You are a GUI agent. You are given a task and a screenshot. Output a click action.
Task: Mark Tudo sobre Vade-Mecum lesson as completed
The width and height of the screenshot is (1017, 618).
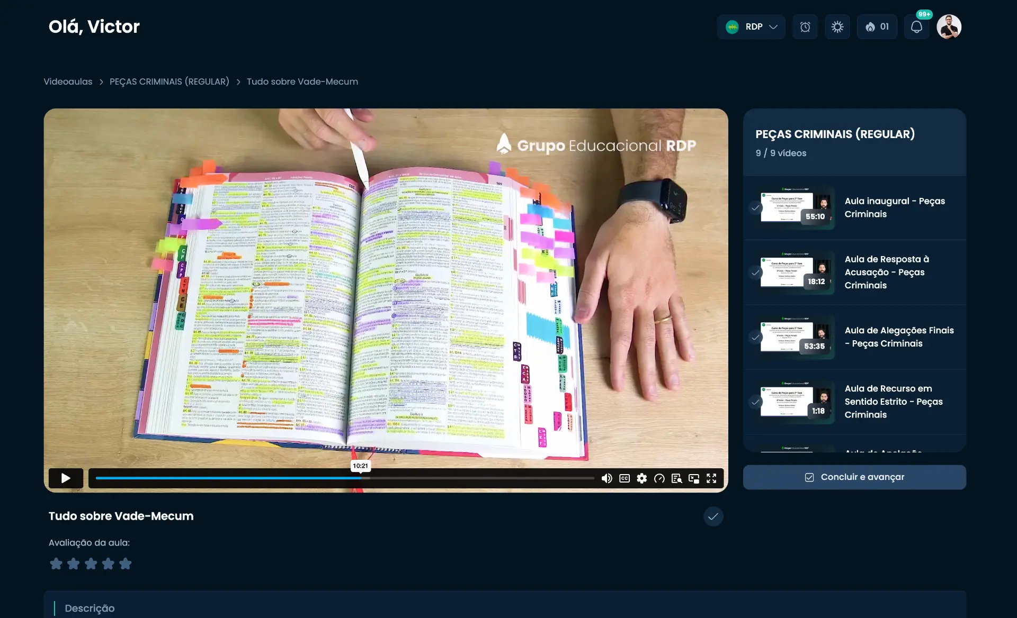(713, 516)
